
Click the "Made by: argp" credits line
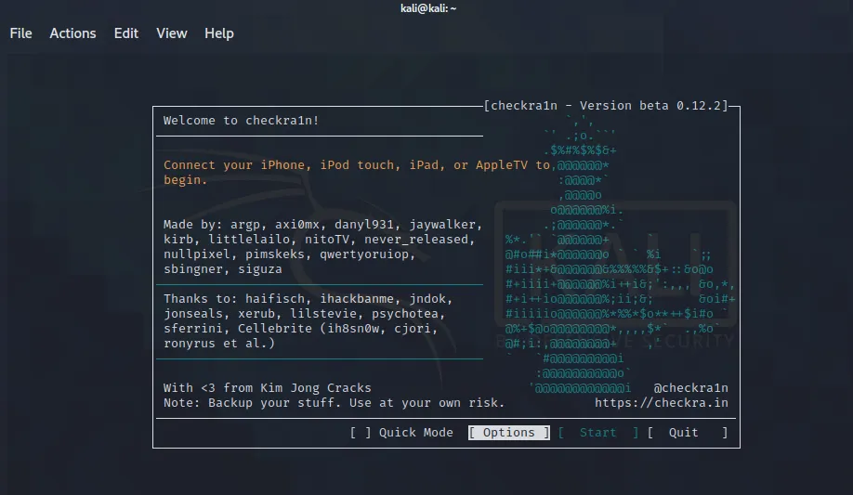pyautogui.click(x=322, y=224)
